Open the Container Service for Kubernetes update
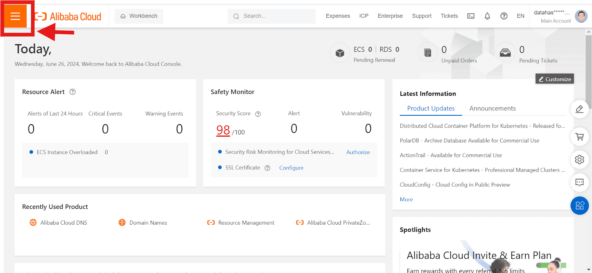This screenshot has width=592, height=273. 482,170
